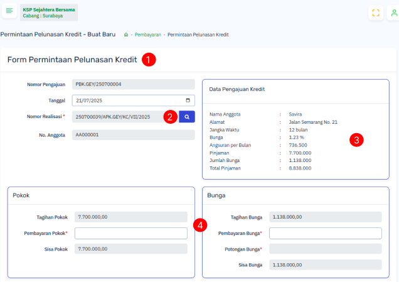The width and height of the screenshot is (399, 282).
Task: Click the Potongan Bunga field
Action: (326, 249)
